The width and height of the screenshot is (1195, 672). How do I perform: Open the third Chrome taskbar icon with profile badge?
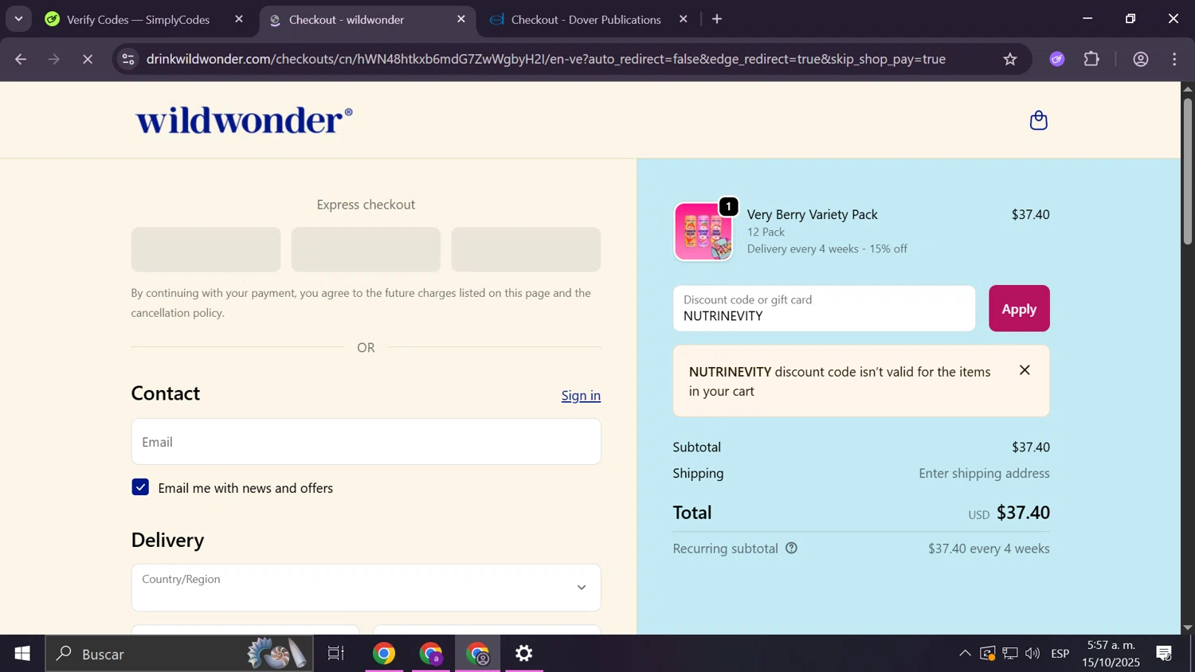[x=478, y=654]
